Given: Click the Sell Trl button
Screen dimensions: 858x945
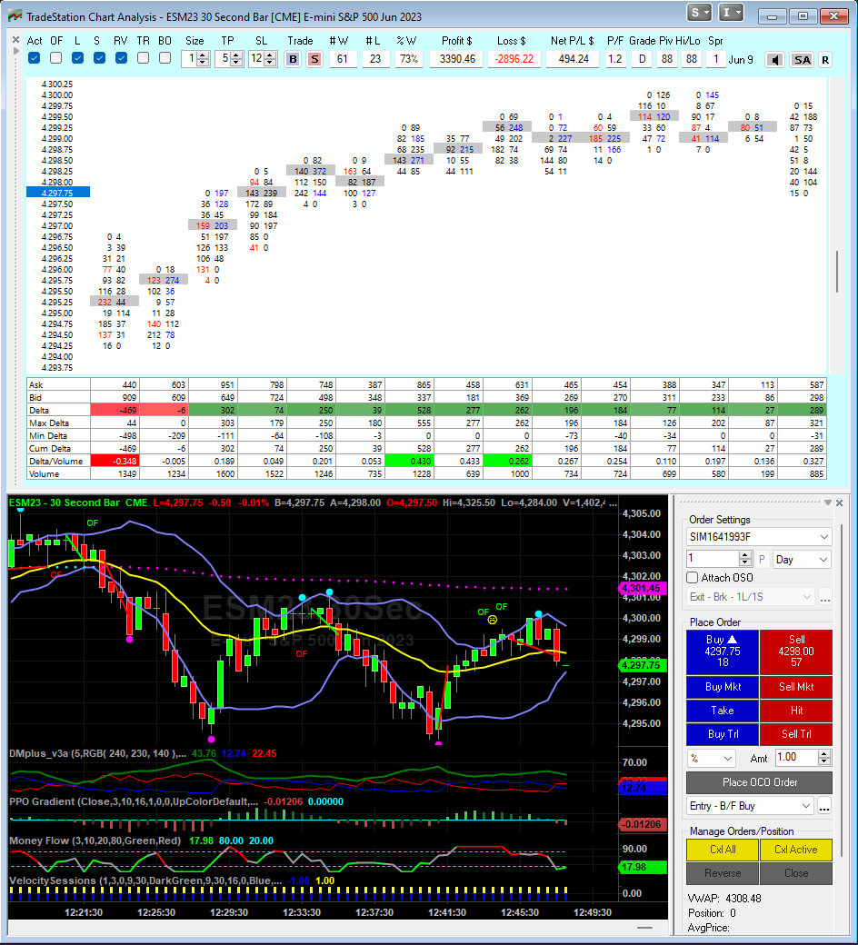Looking at the screenshot, I should click(x=796, y=734).
